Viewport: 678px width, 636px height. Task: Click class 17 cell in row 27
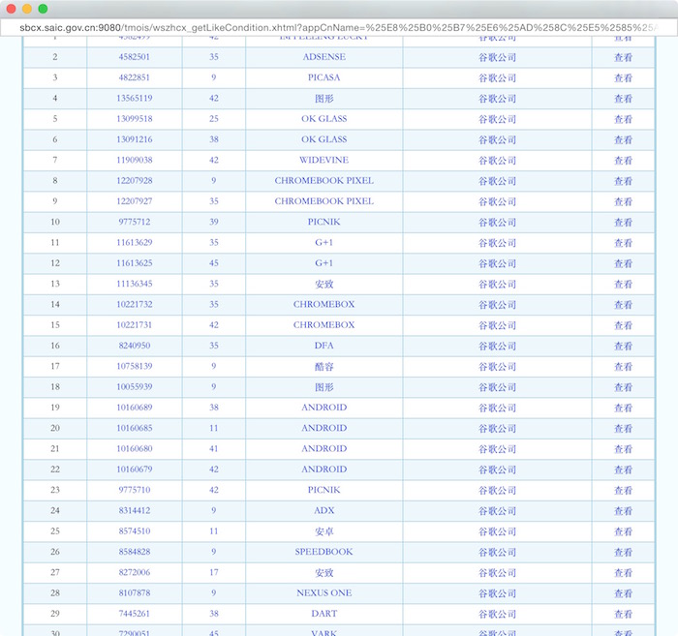[214, 572]
